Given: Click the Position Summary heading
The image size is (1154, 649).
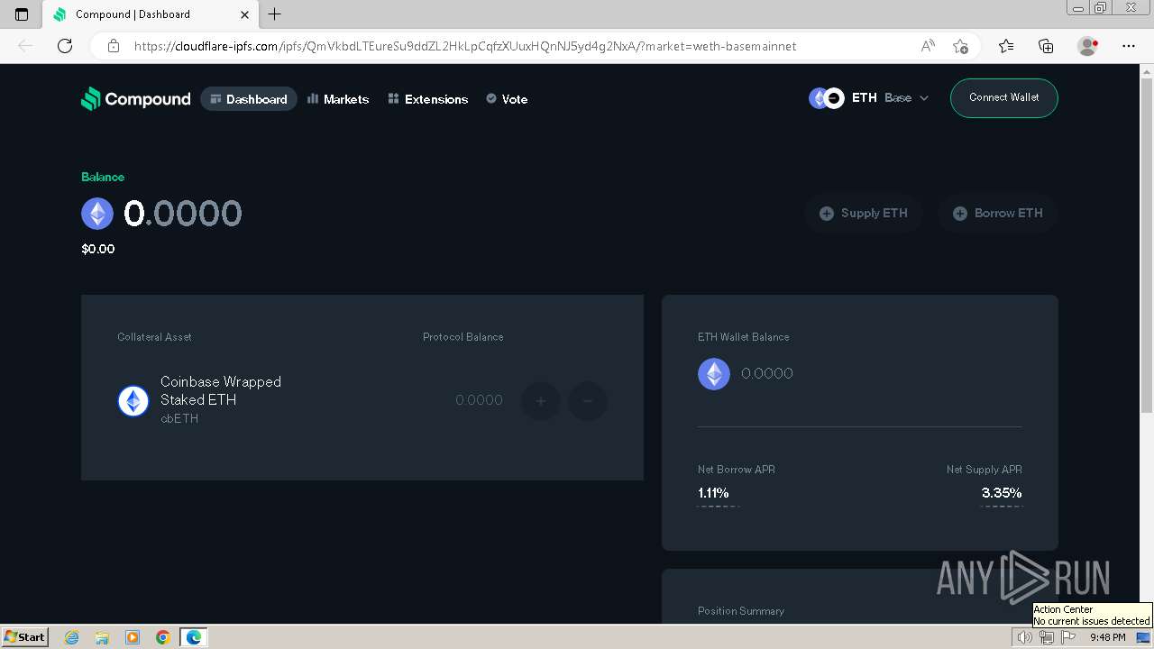Looking at the screenshot, I should [x=741, y=611].
